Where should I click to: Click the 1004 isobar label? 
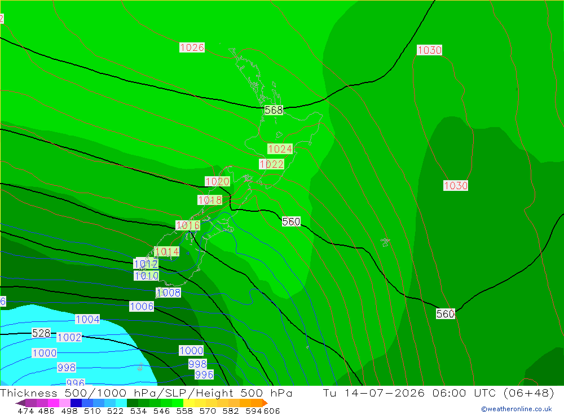87,319
